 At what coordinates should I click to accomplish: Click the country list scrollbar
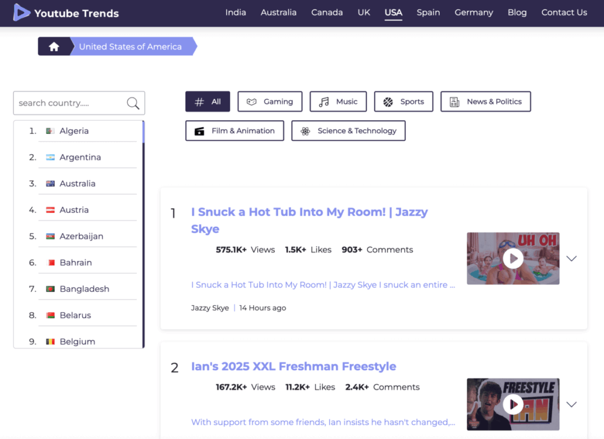pyautogui.click(x=143, y=234)
